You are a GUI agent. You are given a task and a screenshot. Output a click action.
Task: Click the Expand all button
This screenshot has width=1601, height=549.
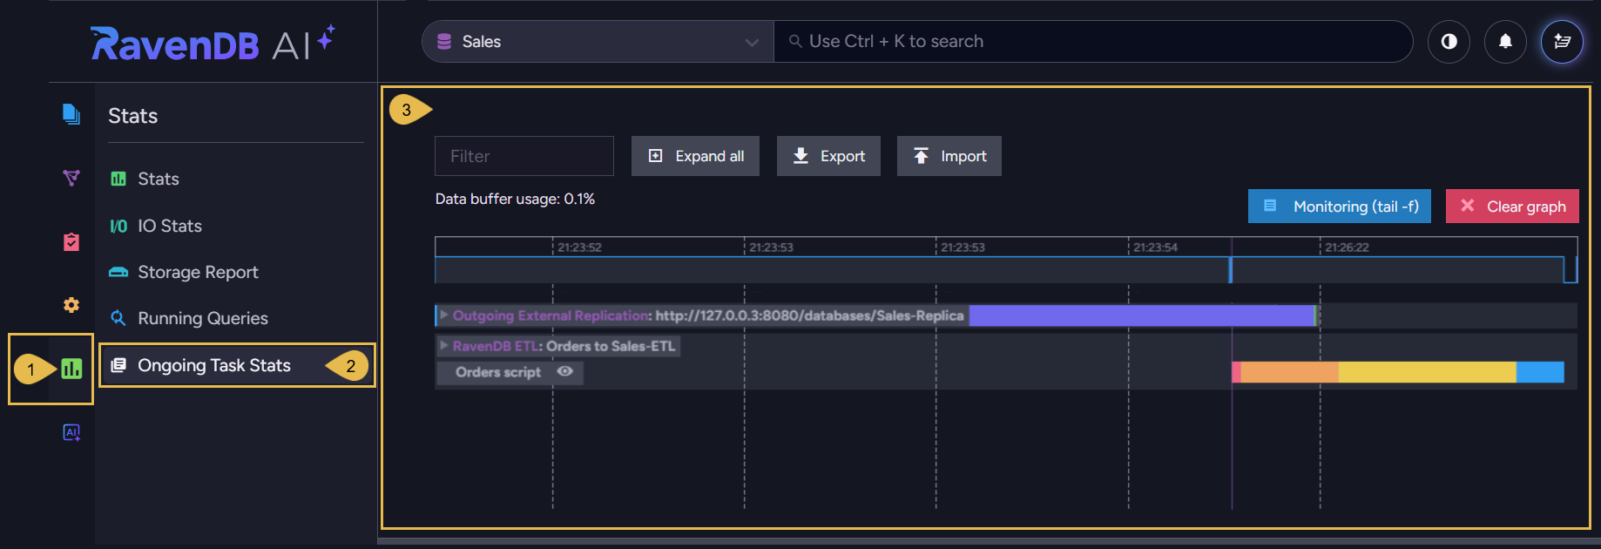(695, 156)
